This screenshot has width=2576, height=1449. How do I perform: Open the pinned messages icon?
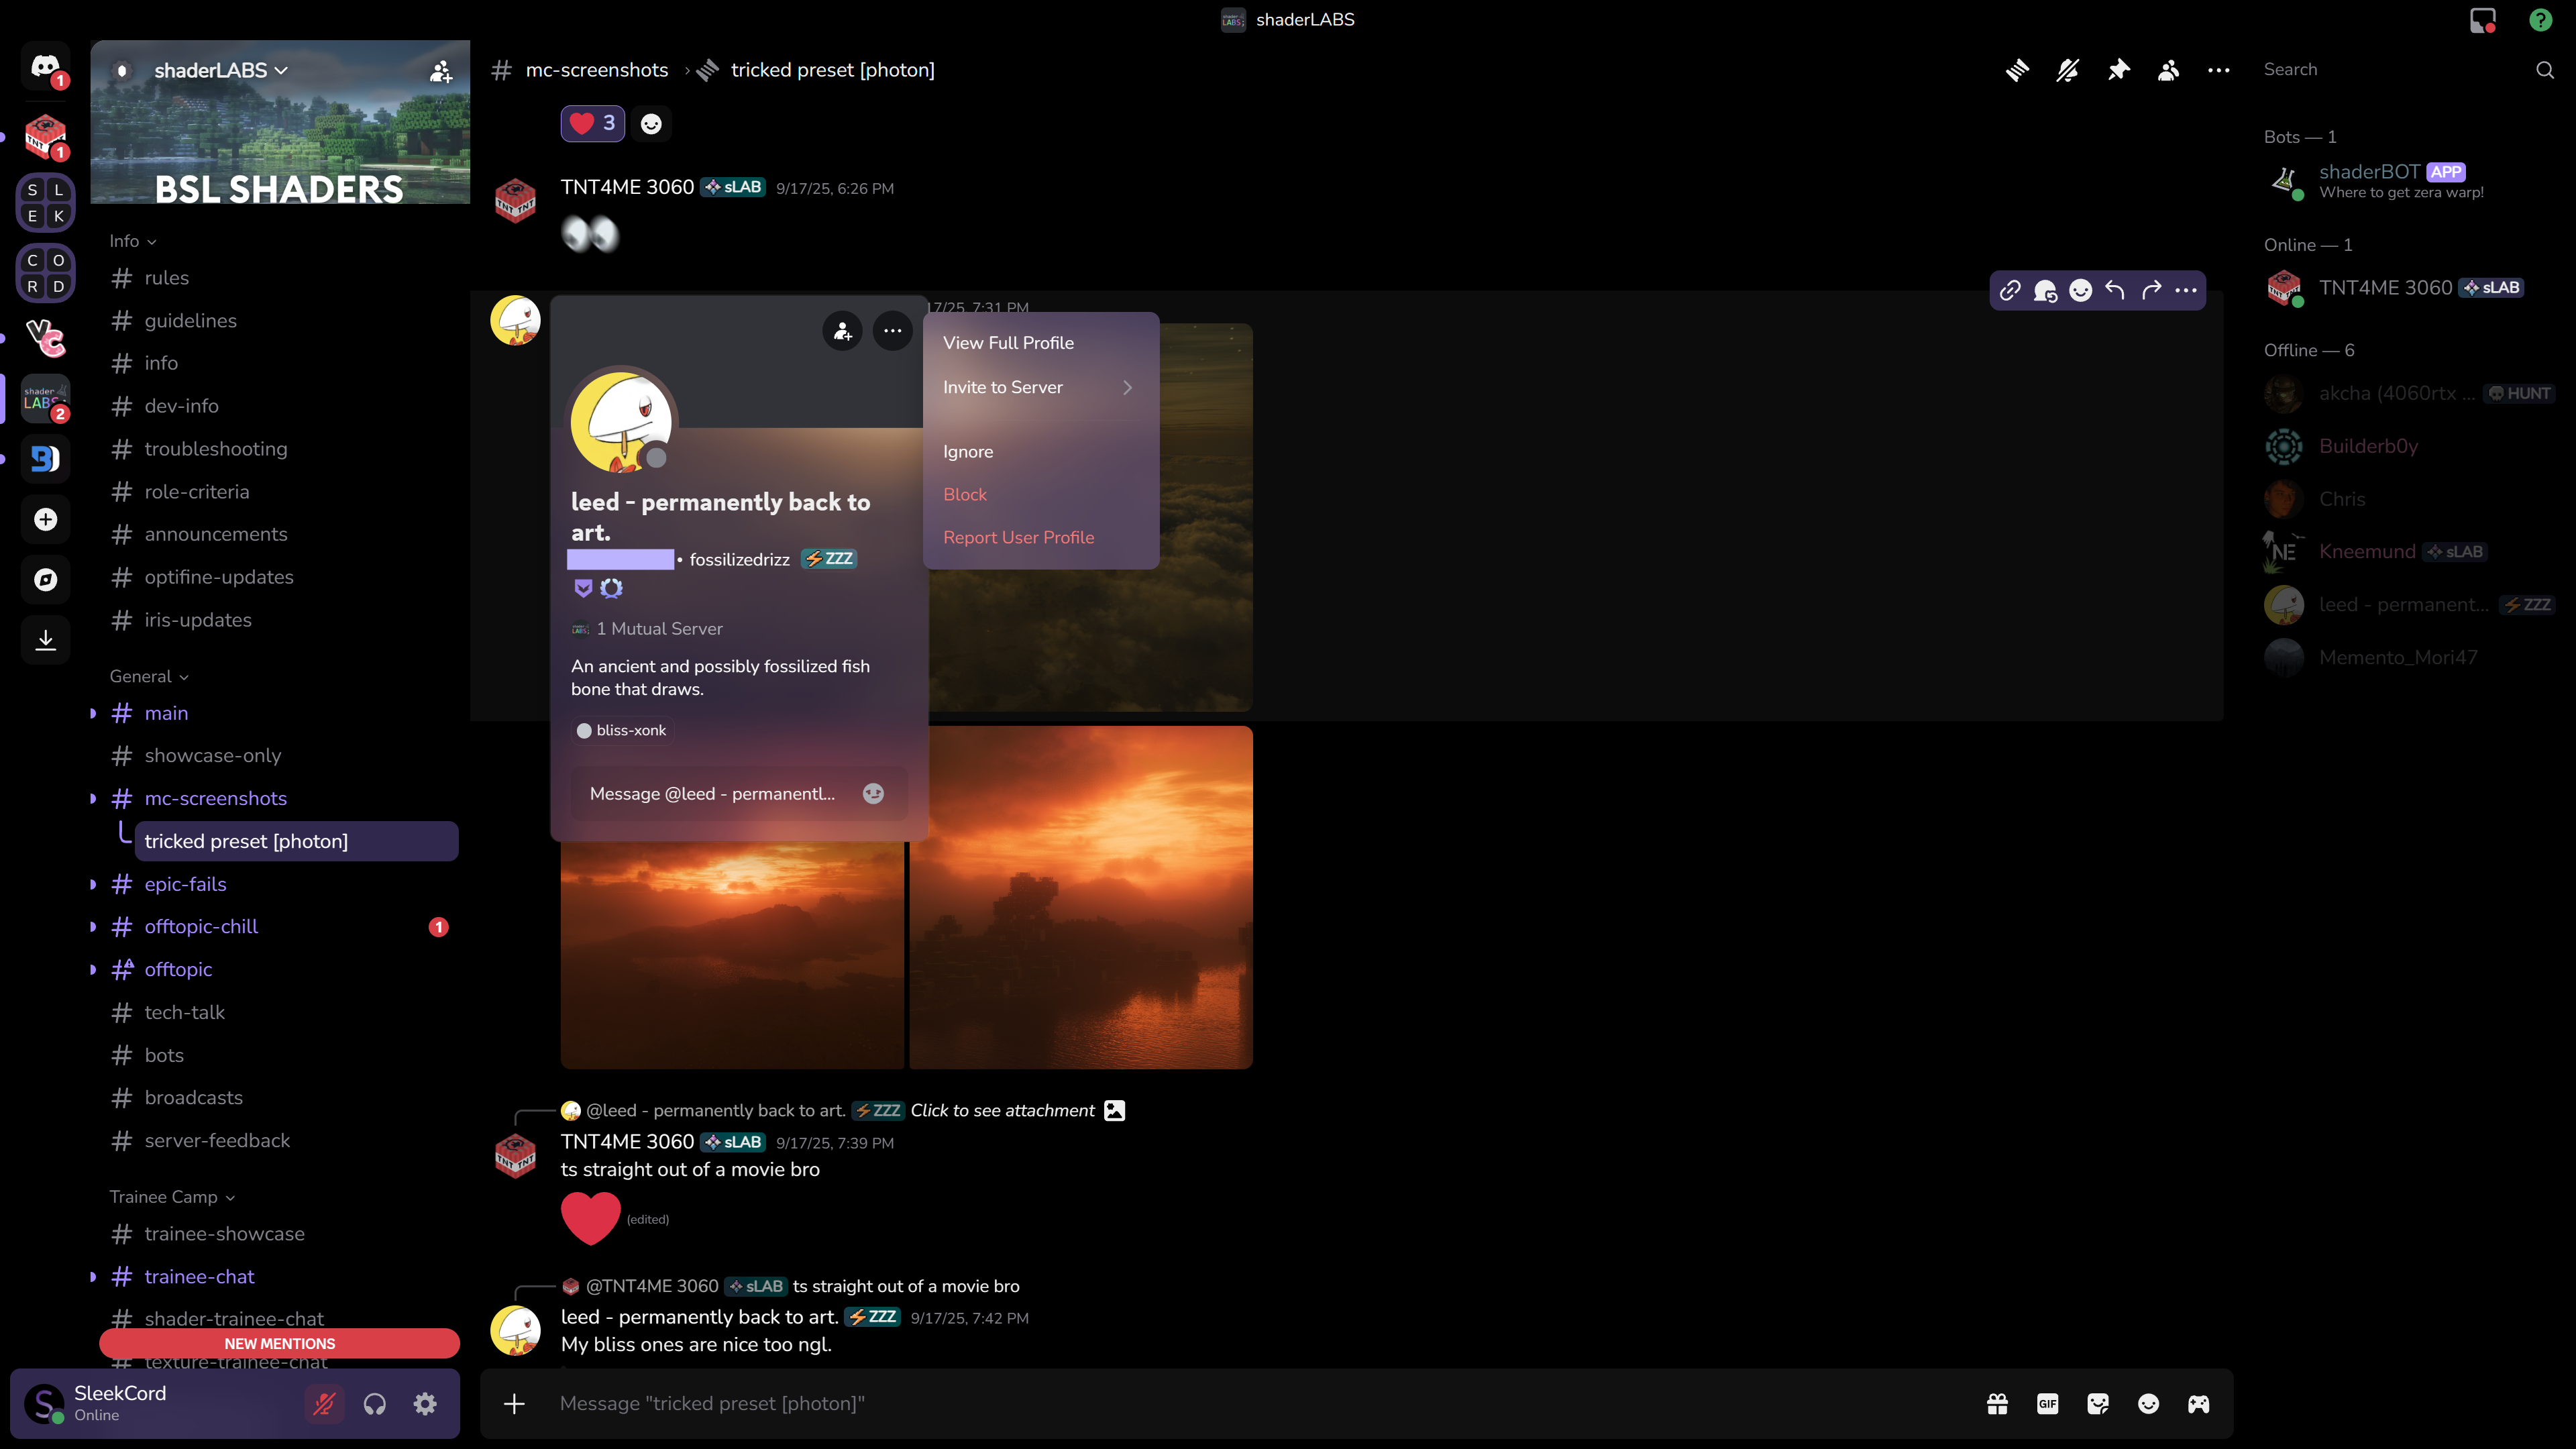[2118, 70]
